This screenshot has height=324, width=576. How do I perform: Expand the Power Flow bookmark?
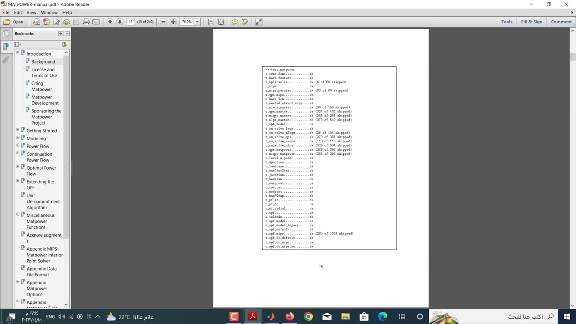point(18,146)
